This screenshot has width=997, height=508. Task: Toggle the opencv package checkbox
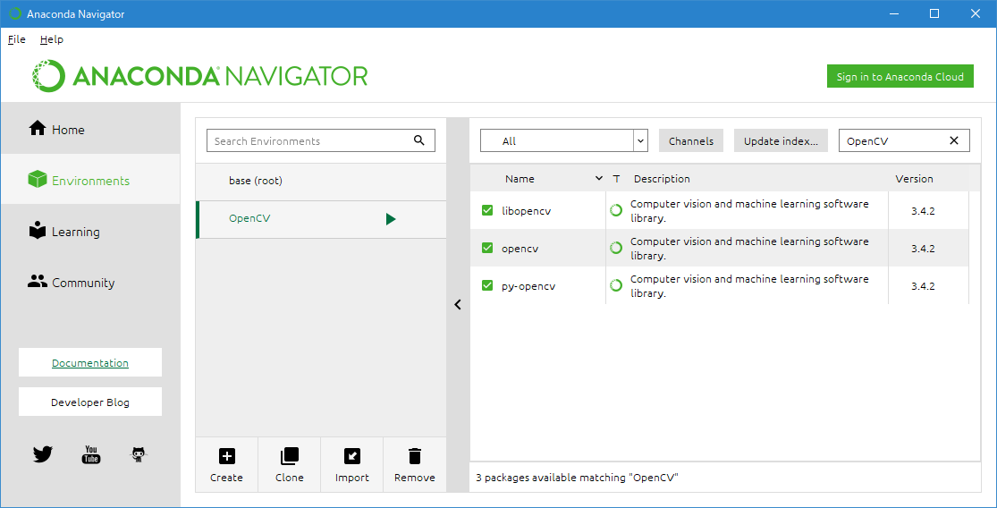[x=487, y=248]
